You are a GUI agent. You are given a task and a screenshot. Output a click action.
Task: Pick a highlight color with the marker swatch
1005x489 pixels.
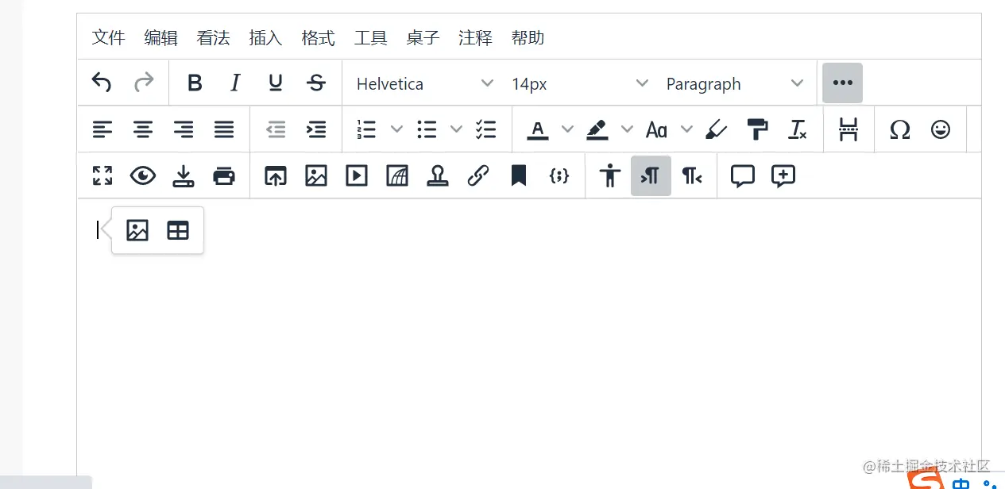point(598,129)
